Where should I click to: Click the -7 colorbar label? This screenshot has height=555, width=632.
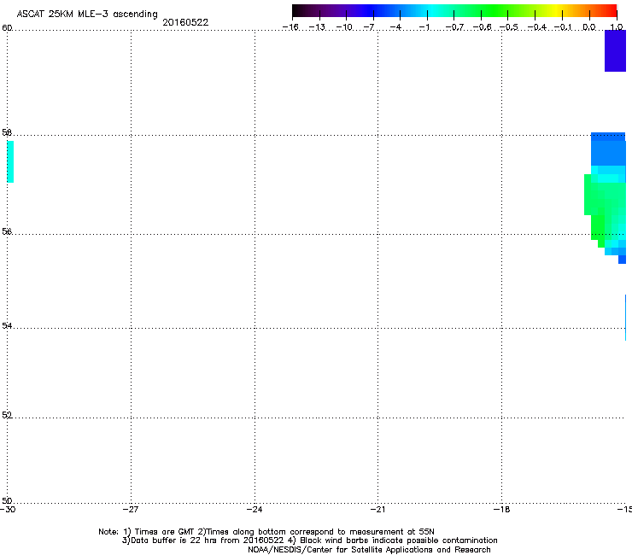(369, 27)
